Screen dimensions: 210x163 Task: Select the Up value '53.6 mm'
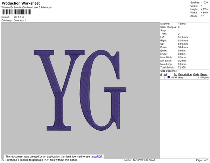click(x=183, y=44)
